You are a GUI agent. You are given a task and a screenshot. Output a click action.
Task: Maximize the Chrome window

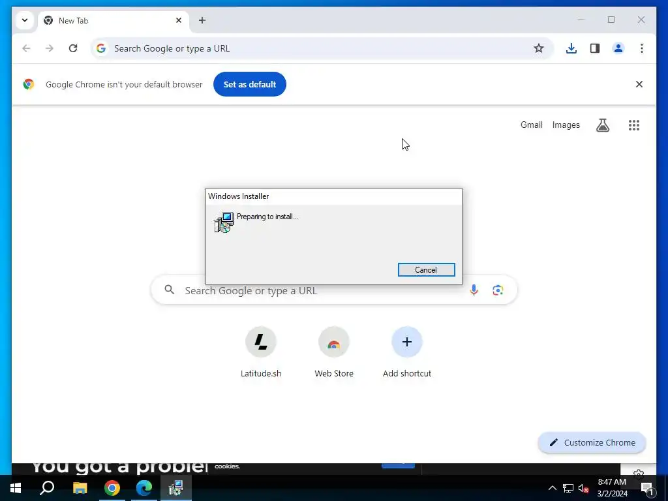611,20
